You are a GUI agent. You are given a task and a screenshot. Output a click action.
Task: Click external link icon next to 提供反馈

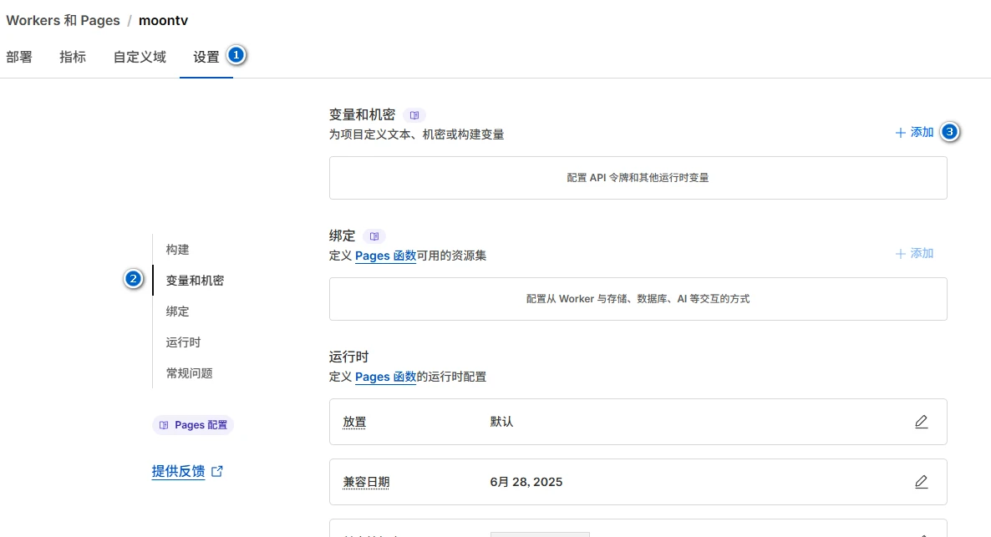(x=217, y=471)
